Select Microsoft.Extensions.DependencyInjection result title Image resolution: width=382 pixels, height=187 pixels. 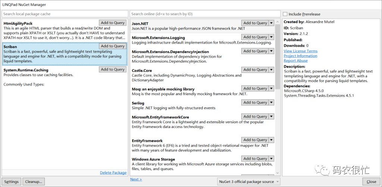170,52
